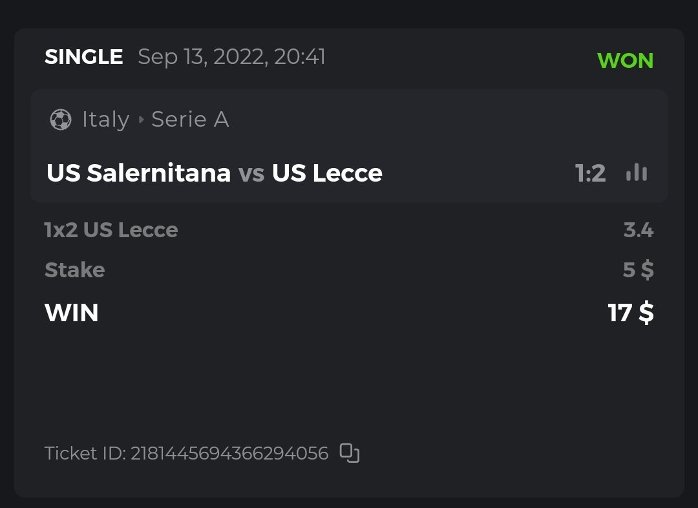Screen dimensions: 698x508
Task: Click the 'vs' text in the match card
Action: tap(251, 173)
